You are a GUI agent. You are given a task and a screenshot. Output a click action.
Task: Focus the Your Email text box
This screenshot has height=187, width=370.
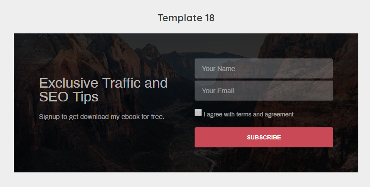(264, 91)
